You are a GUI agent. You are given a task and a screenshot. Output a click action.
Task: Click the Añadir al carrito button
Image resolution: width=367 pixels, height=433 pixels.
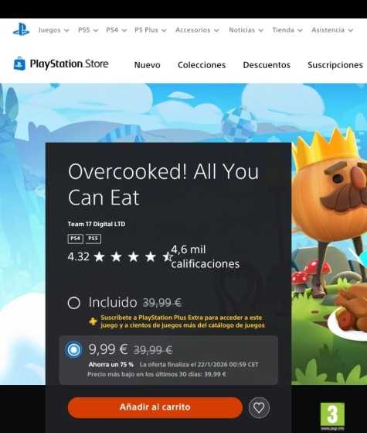click(155, 407)
